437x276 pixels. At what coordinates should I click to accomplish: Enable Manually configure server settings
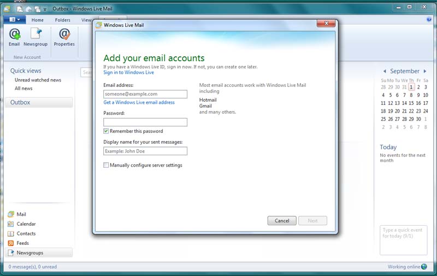(x=106, y=165)
